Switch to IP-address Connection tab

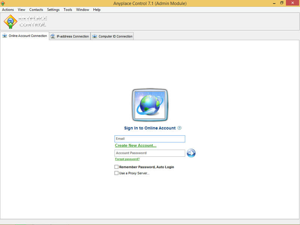click(x=70, y=36)
